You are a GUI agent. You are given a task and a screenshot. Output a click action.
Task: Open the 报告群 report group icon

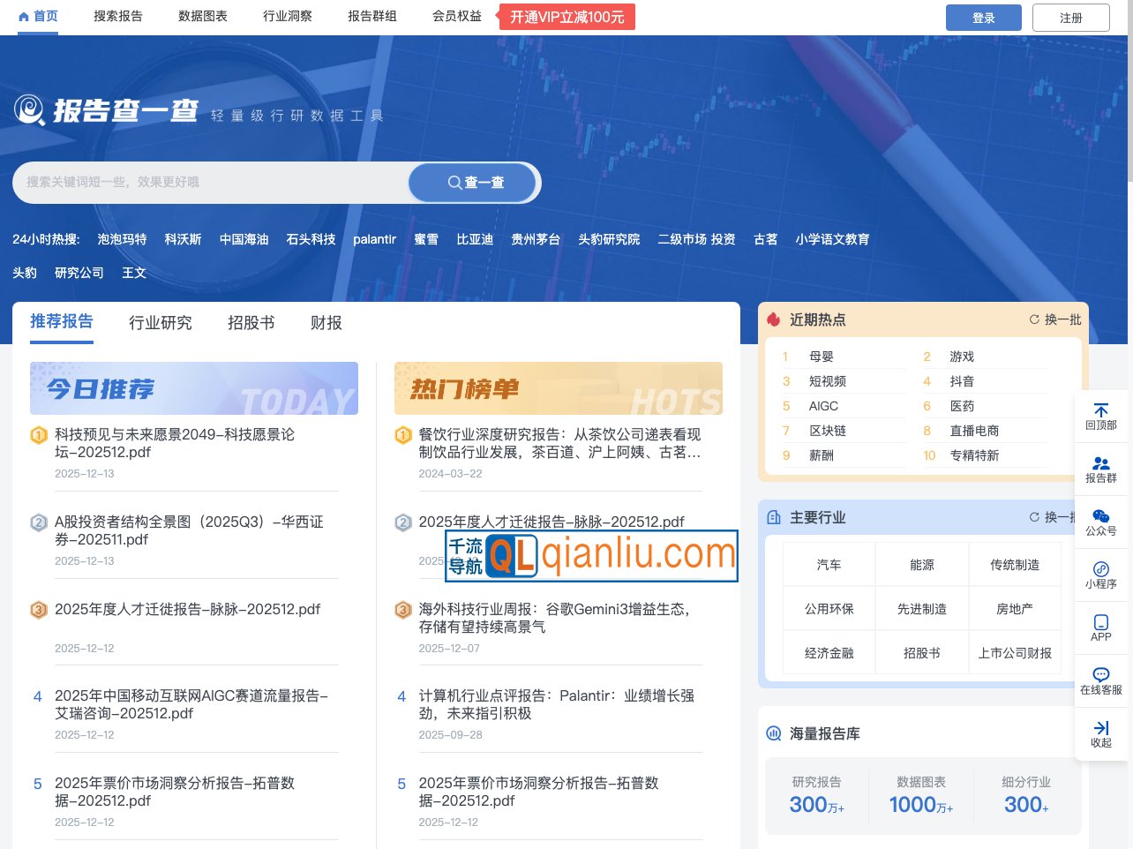[1100, 470]
